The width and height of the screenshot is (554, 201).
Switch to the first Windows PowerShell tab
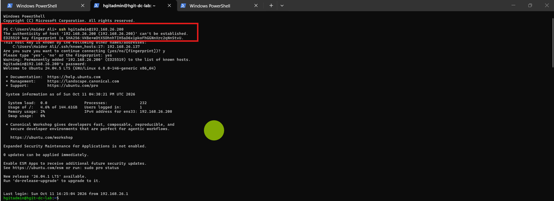point(45,5)
